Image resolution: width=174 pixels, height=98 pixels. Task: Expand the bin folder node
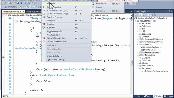[138, 29]
